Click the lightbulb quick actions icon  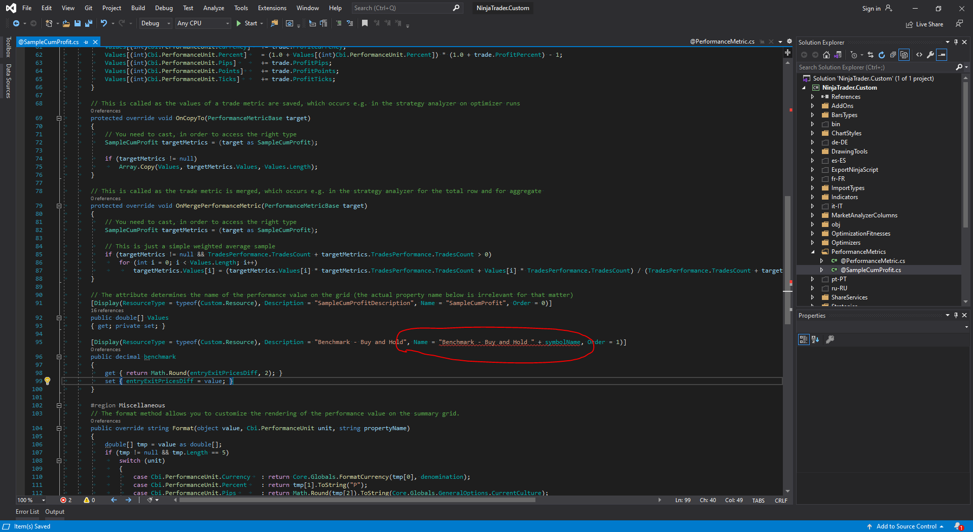tap(47, 381)
